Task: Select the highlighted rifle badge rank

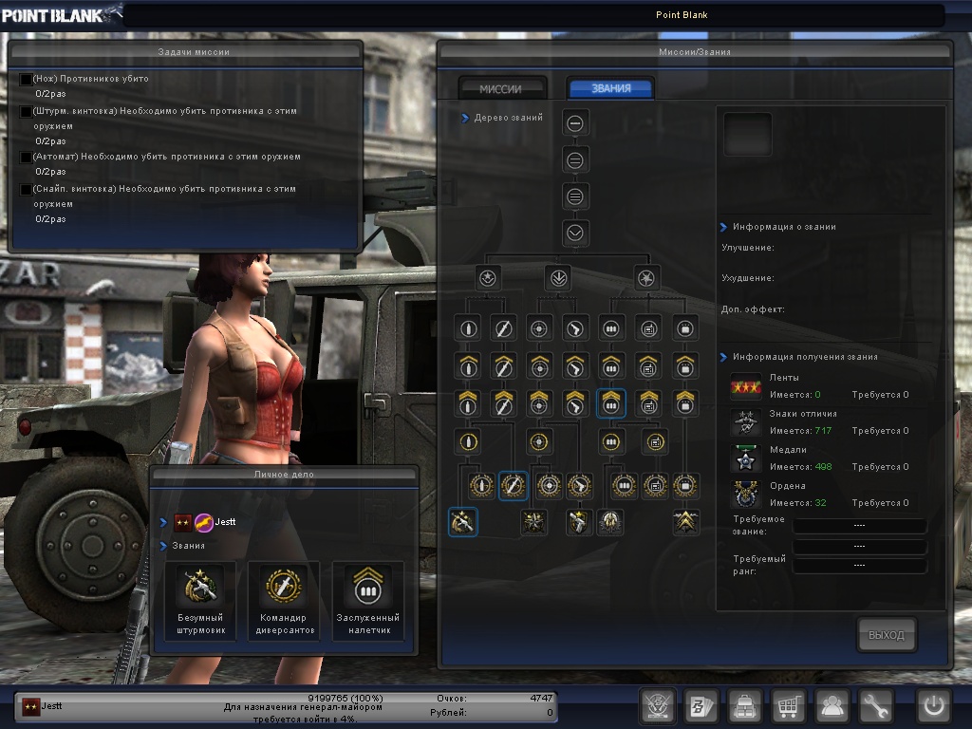Action: 462,522
